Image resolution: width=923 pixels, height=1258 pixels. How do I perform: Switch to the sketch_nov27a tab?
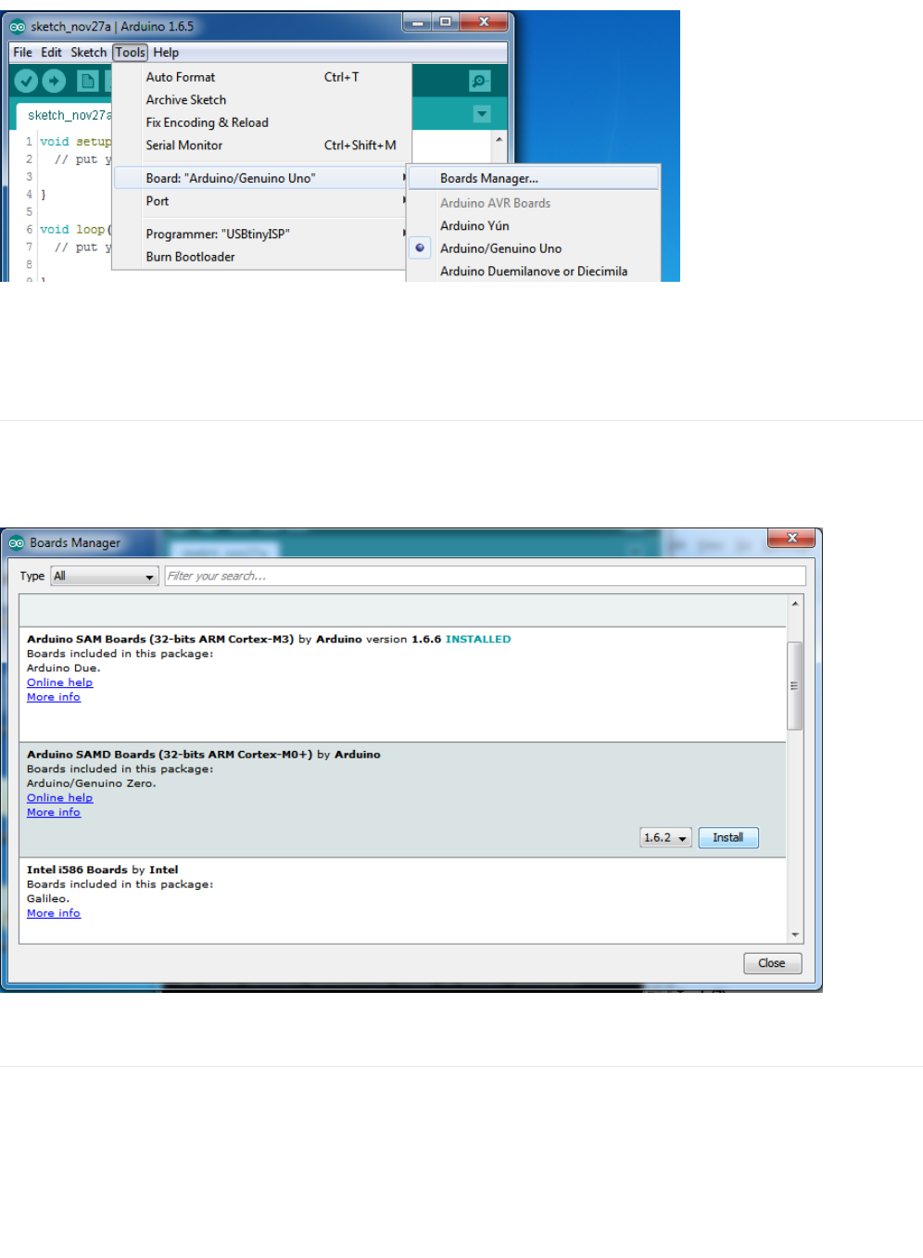(69, 115)
